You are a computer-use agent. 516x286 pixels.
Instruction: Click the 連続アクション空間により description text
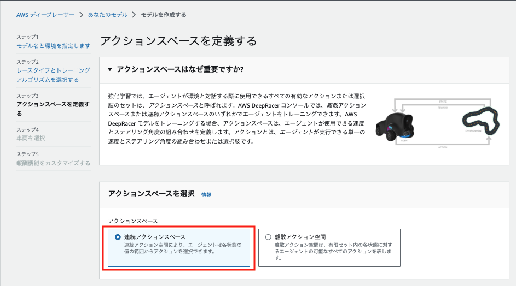click(183, 248)
